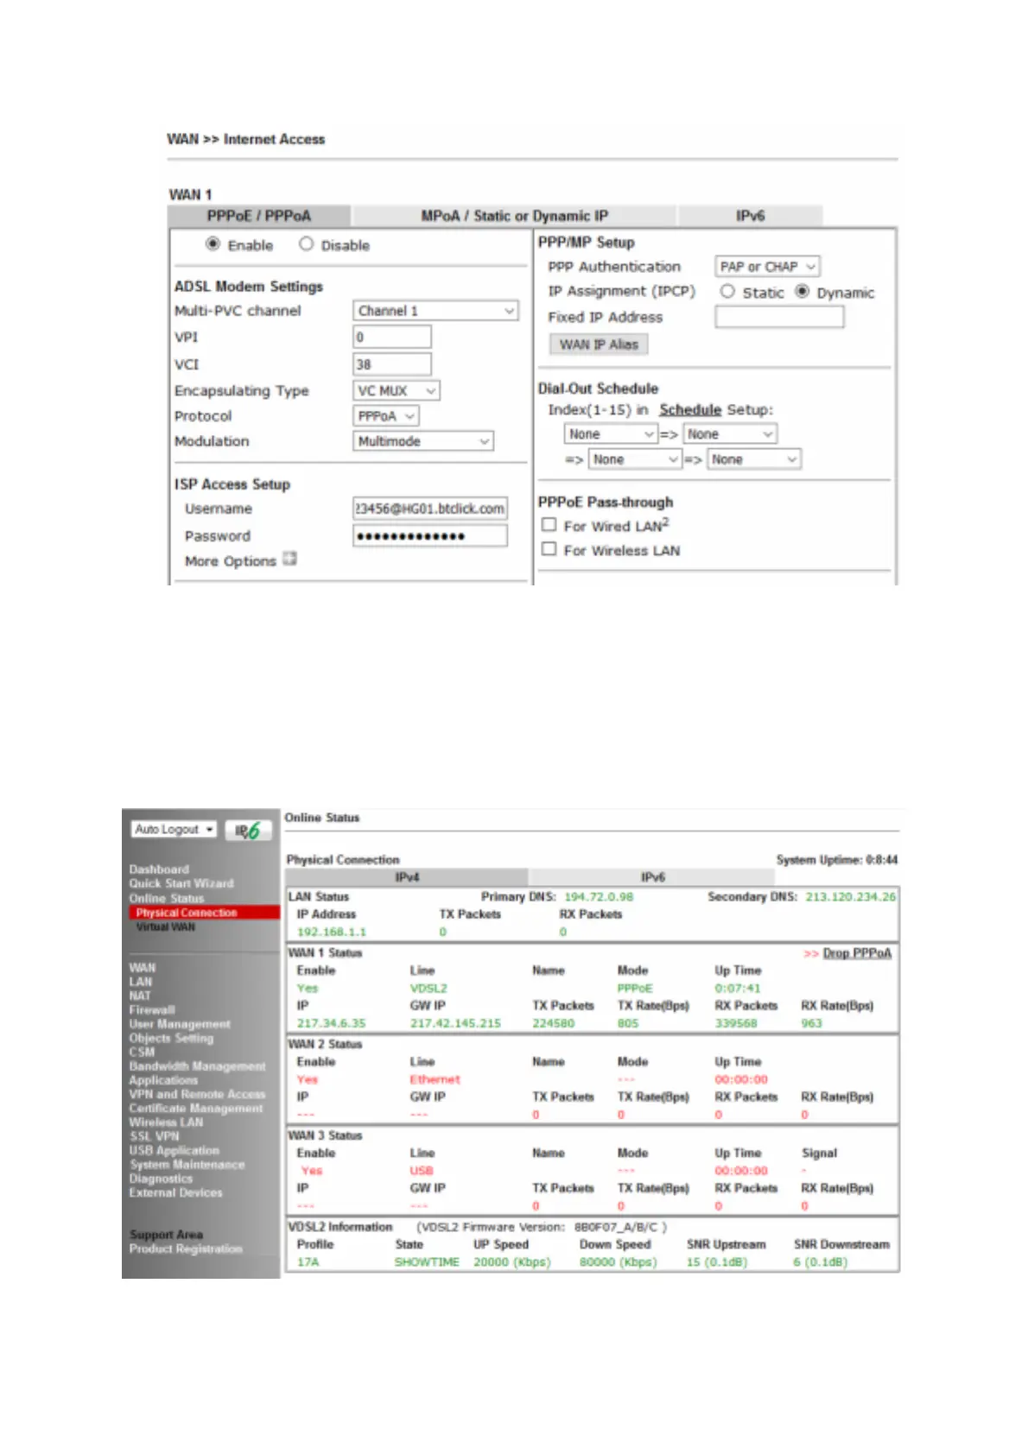
Task: Open the PPP Authentication dropdown
Action: pos(767,267)
